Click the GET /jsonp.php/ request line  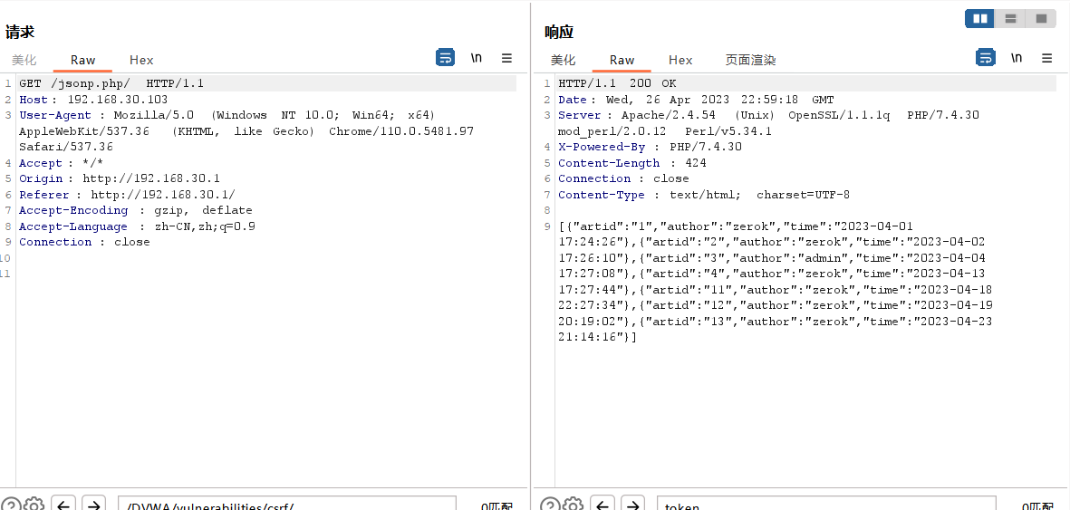pyautogui.click(x=111, y=83)
